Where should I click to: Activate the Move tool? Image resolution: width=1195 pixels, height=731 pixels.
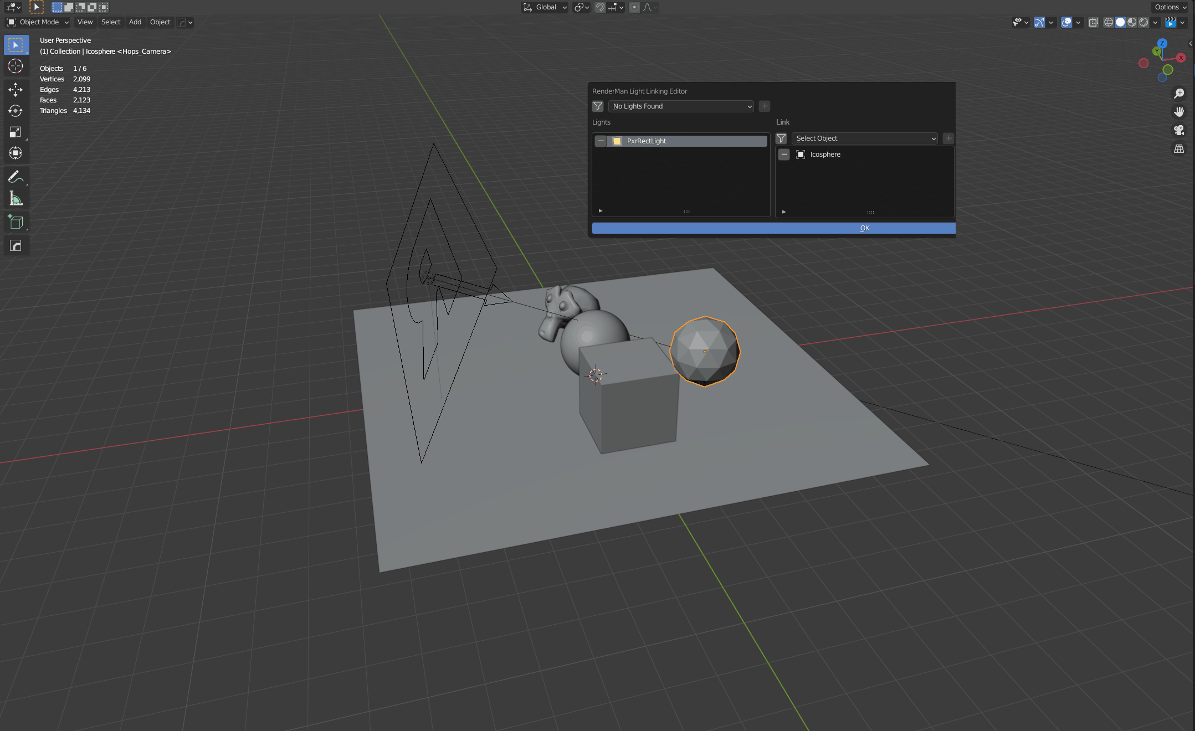point(16,89)
